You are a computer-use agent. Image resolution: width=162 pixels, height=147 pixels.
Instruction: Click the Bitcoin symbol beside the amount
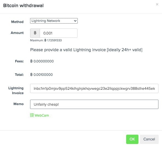click(35, 33)
